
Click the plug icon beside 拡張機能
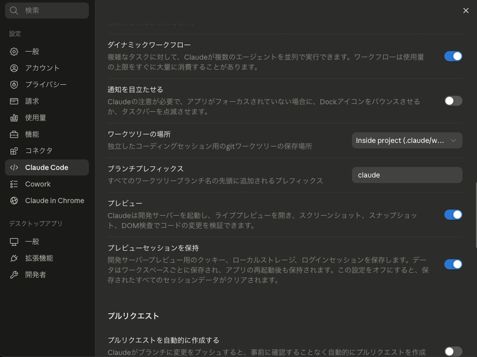click(14, 258)
